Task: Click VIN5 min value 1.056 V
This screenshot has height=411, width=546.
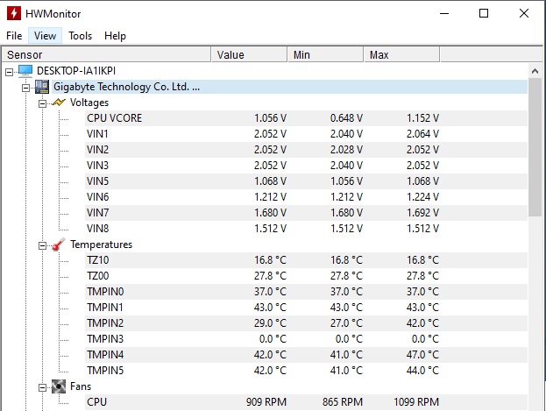Action: pyautogui.click(x=346, y=181)
